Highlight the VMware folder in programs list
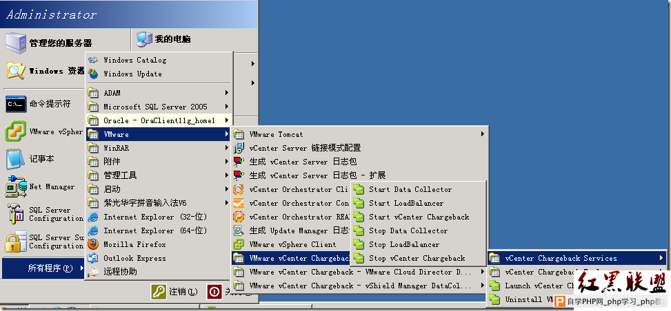Image resolution: width=671 pixels, height=311 pixels. pyautogui.click(x=159, y=134)
